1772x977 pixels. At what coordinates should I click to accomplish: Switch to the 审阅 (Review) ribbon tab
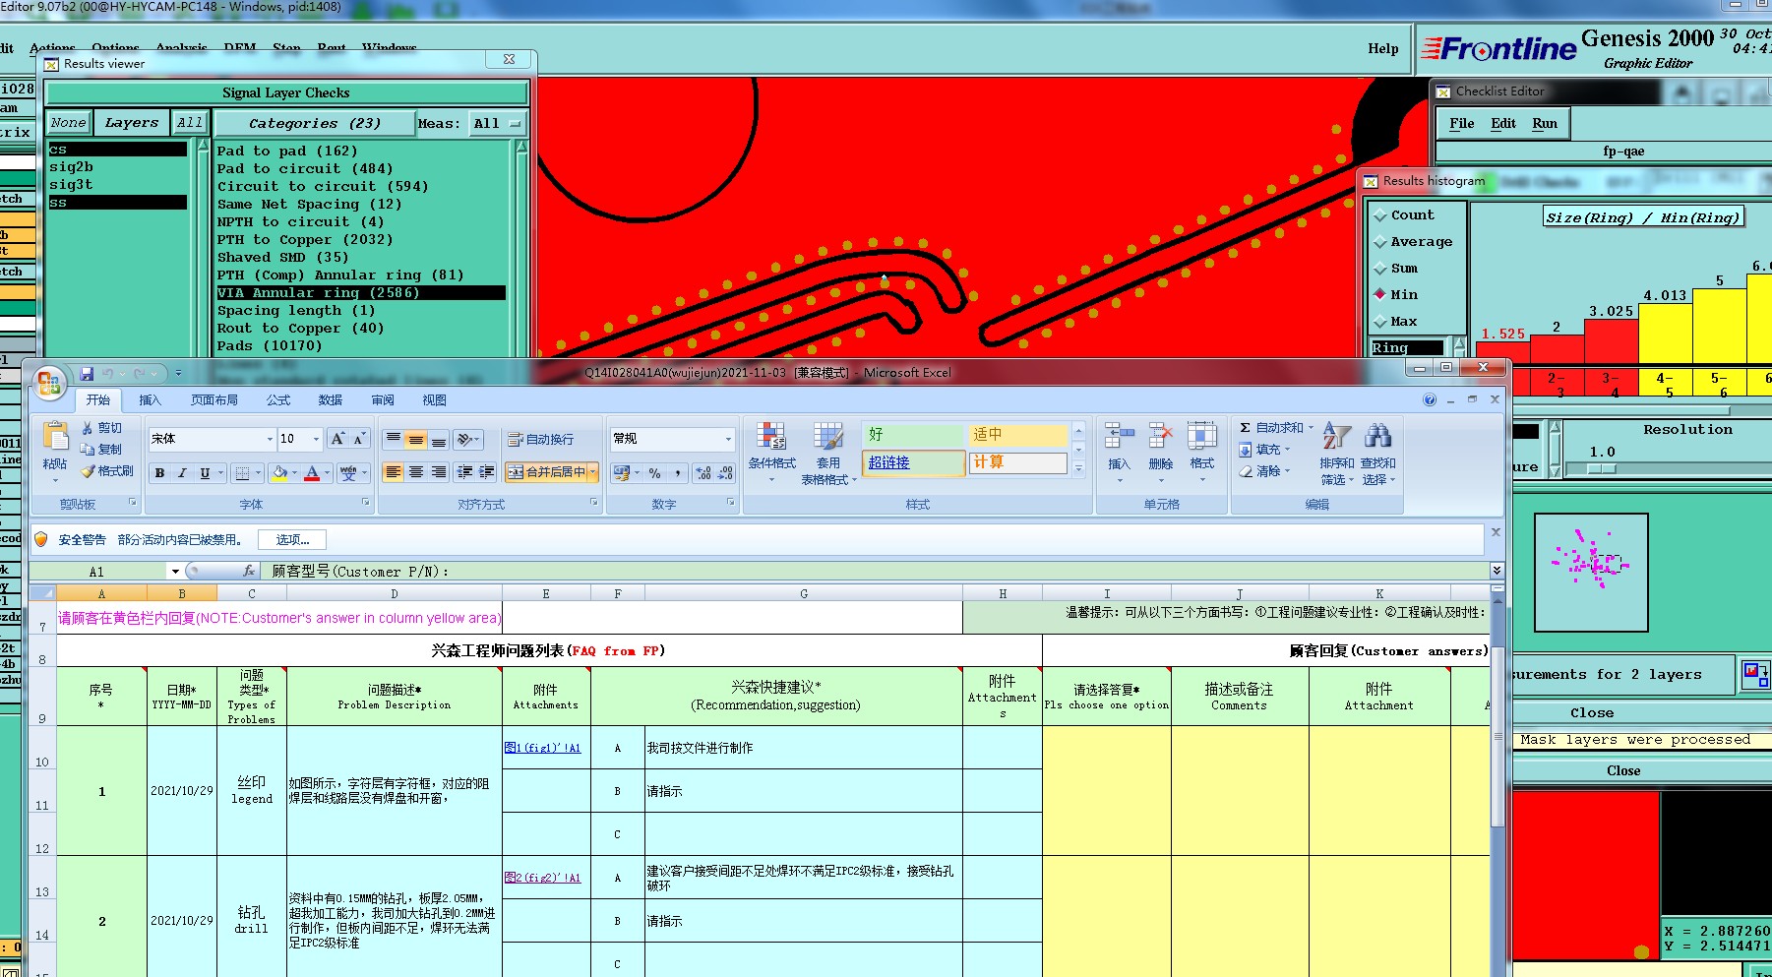click(x=383, y=400)
